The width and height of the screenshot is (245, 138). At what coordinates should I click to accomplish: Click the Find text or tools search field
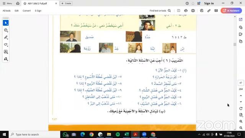coord(160,11)
